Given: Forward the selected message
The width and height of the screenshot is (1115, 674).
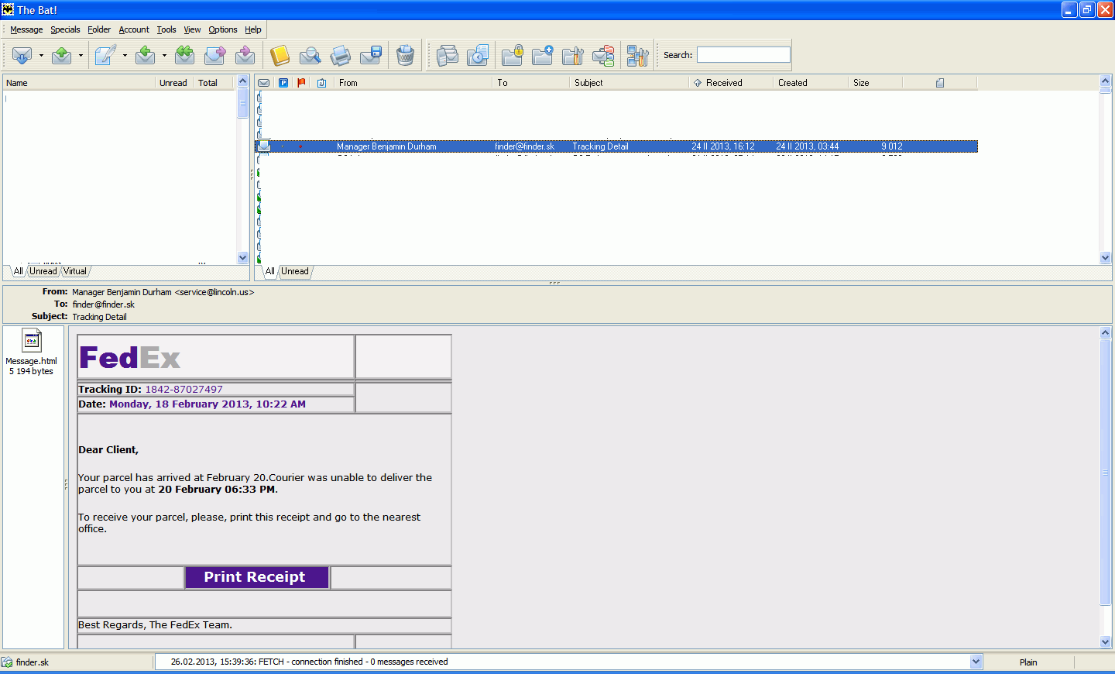Looking at the screenshot, I should click(x=214, y=55).
